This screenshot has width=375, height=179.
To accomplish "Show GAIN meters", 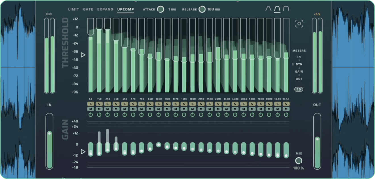I will click(299, 72).
